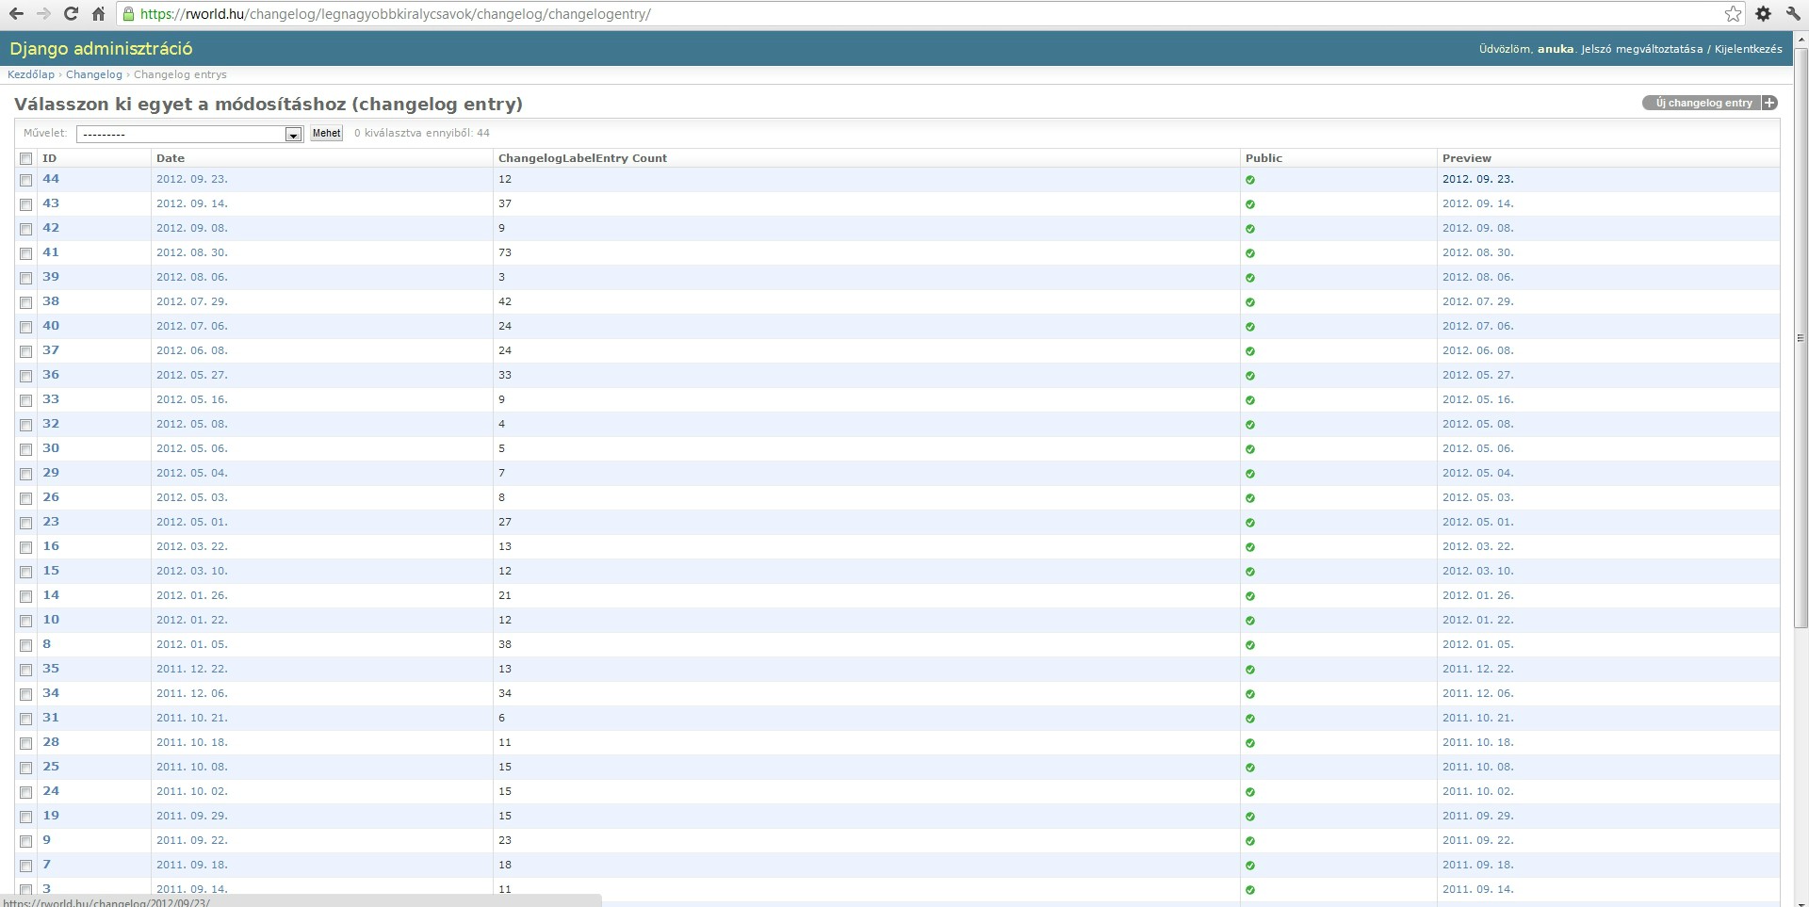Image resolution: width=1809 pixels, height=907 pixels.
Task: Select the checkbox for entry ID 31
Action: pyautogui.click(x=26, y=719)
